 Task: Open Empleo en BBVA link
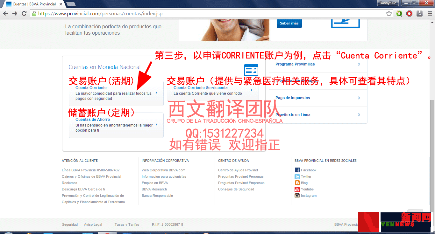point(155,183)
